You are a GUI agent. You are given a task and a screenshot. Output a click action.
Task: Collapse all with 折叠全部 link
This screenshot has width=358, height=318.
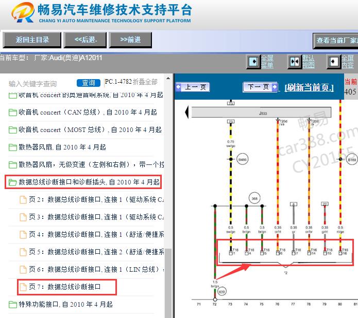(145, 82)
